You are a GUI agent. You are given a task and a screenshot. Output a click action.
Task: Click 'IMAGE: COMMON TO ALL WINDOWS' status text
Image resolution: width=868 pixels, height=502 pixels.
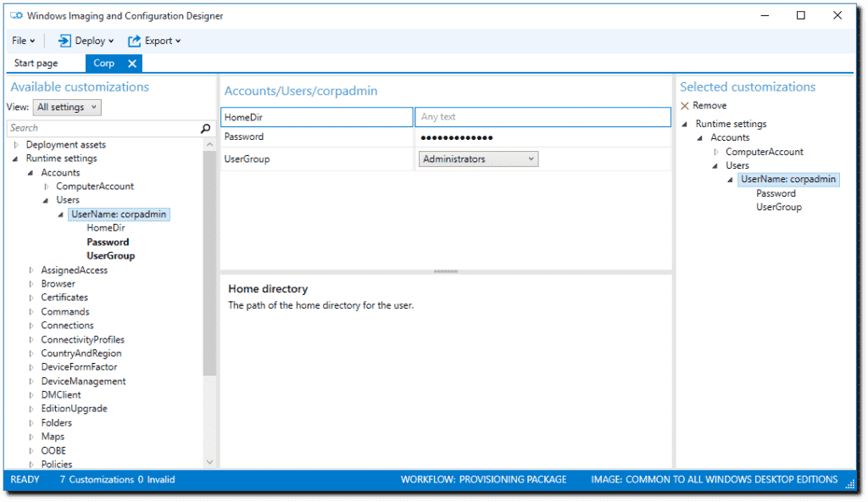coord(714,480)
